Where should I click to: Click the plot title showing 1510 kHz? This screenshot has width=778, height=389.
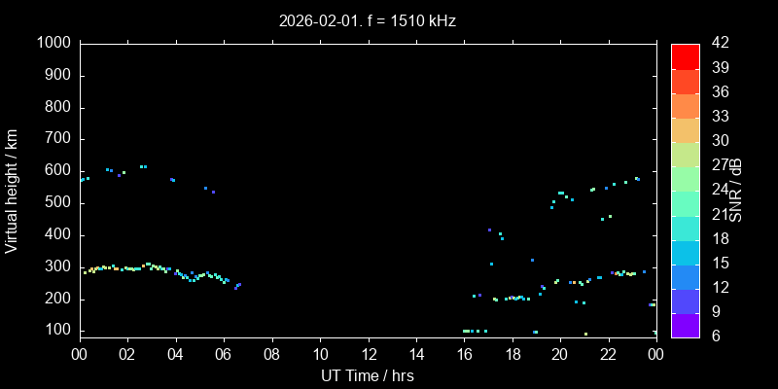click(367, 20)
